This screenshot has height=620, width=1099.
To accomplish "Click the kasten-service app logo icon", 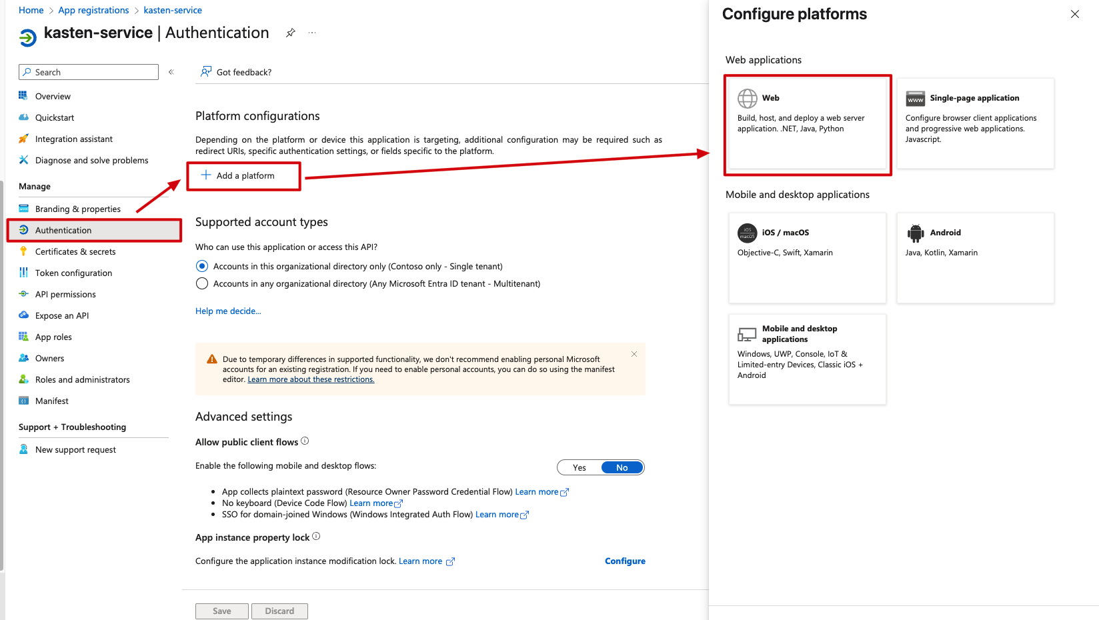I will pos(28,38).
